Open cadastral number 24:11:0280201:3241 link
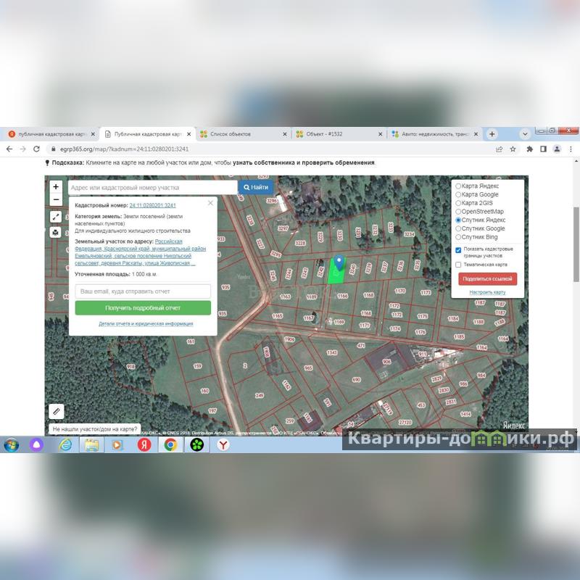Viewport: 580px width, 580px height. (x=152, y=205)
